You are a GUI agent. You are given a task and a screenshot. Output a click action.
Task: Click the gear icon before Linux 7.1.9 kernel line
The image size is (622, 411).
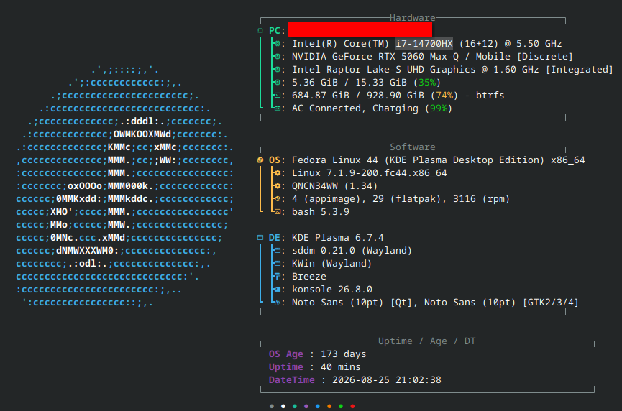pos(278,173)
